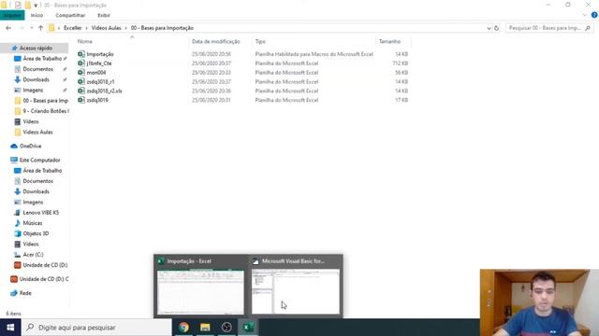Select Acesso rápido in navigation pane

point(36,48)
